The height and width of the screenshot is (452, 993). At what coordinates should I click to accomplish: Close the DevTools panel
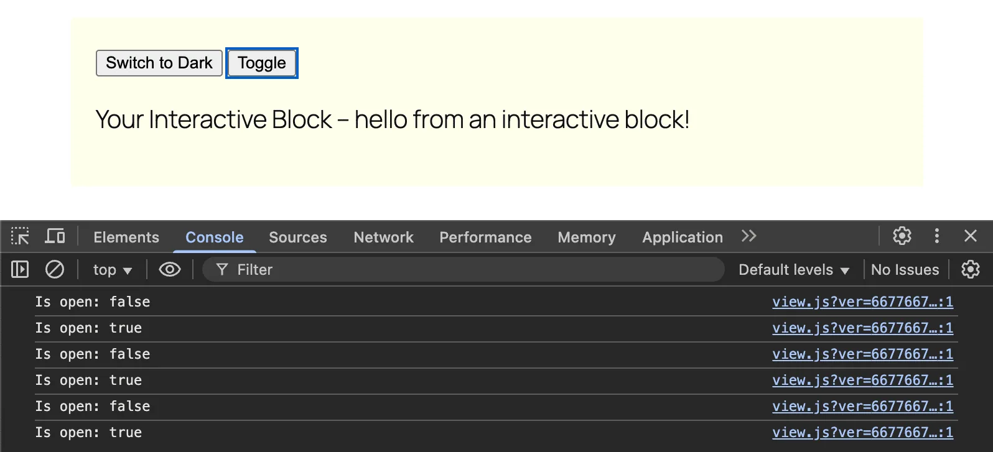tap(970, 236)
